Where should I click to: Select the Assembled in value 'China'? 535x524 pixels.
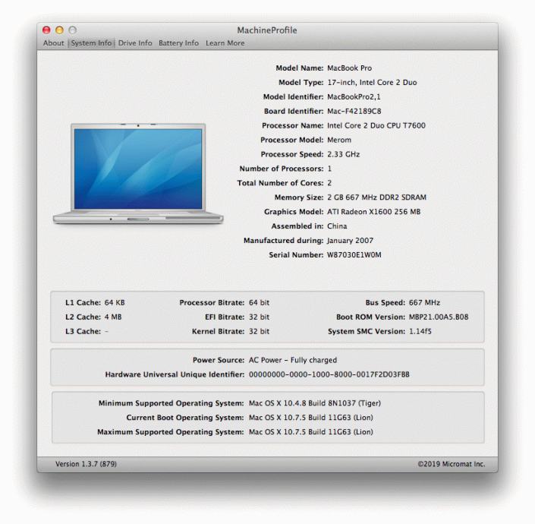click(x=337, y=226)
